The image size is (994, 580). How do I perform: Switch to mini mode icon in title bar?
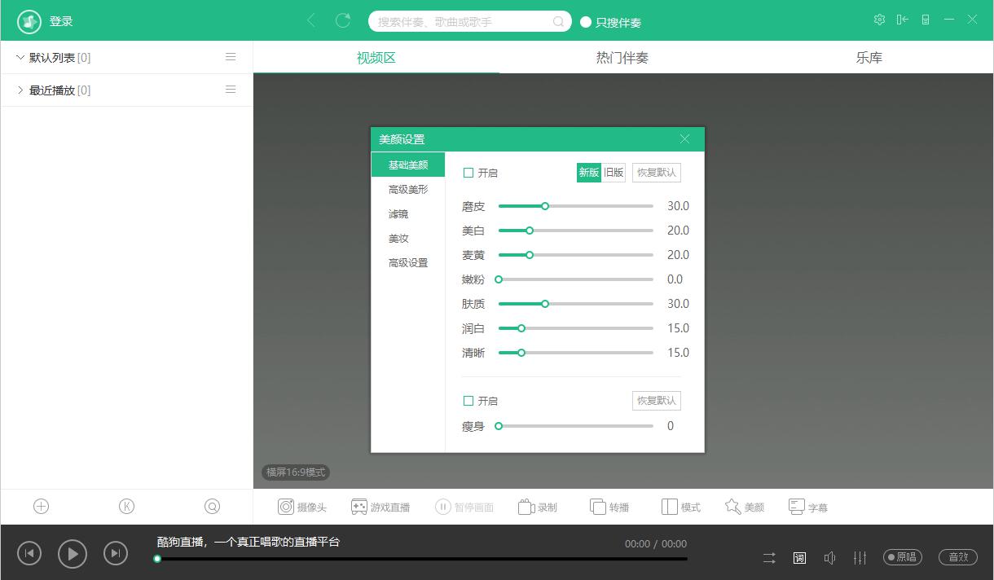(926, 20)
